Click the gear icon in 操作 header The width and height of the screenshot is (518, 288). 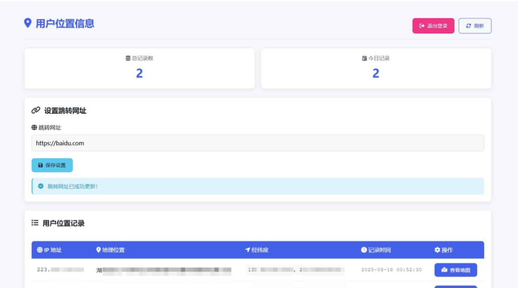(437, 250)
